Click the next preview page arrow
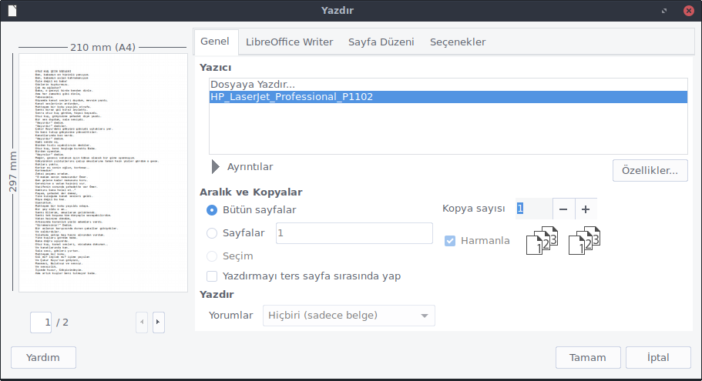702x381 pixels. [158, 322]
